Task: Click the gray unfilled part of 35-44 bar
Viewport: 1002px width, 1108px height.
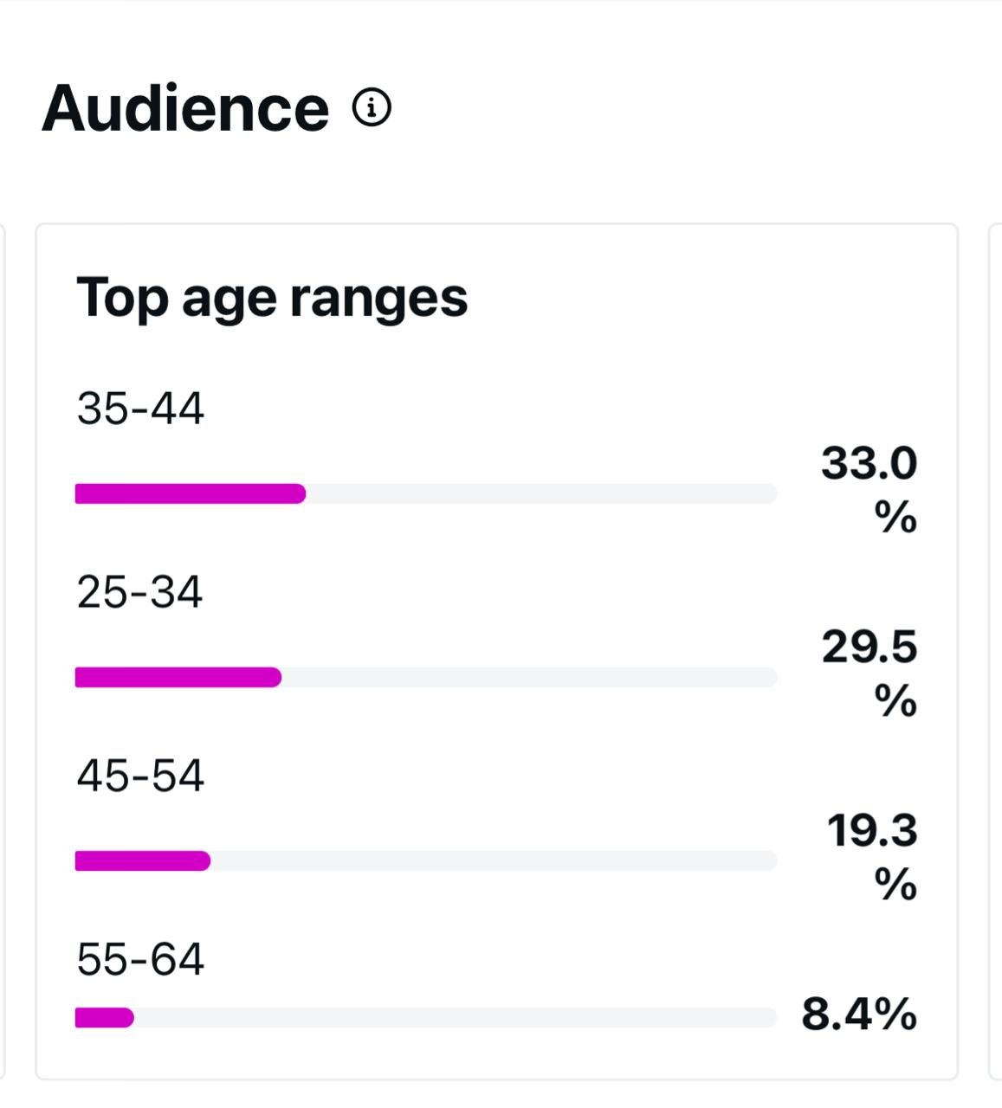Action: pyautogui.click(x=541, y=493)
